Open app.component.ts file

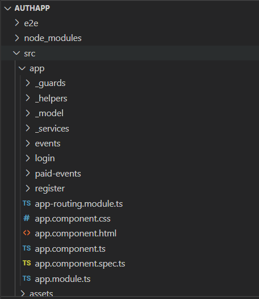coord(70,249)
